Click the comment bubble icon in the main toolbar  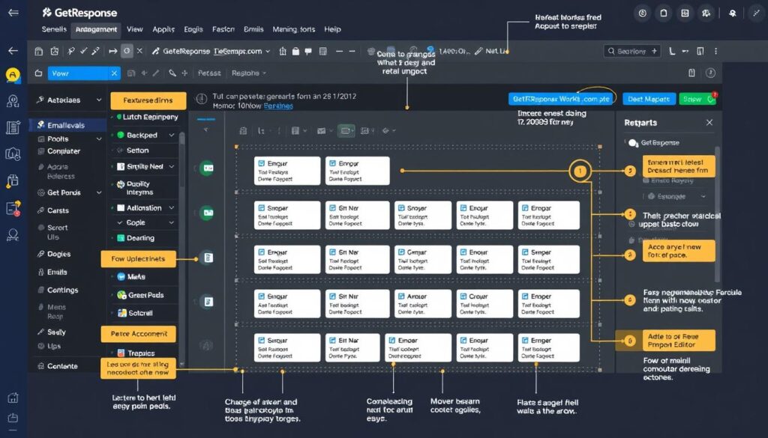[x=308, y=51]
